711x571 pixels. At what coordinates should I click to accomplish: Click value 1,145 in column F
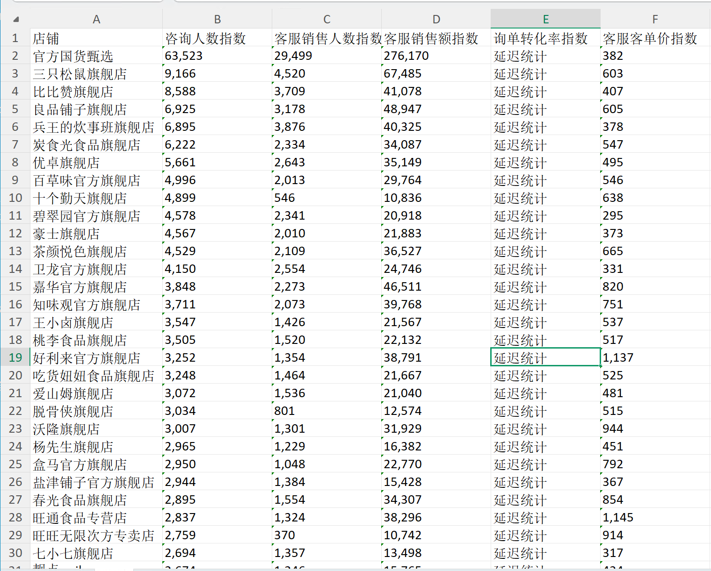pyautogui.click(x=618, y=518)
